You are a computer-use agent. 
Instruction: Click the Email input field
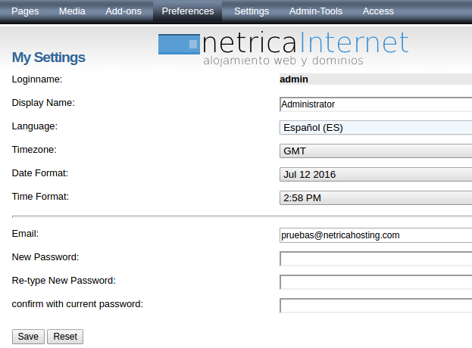[376, 235]
